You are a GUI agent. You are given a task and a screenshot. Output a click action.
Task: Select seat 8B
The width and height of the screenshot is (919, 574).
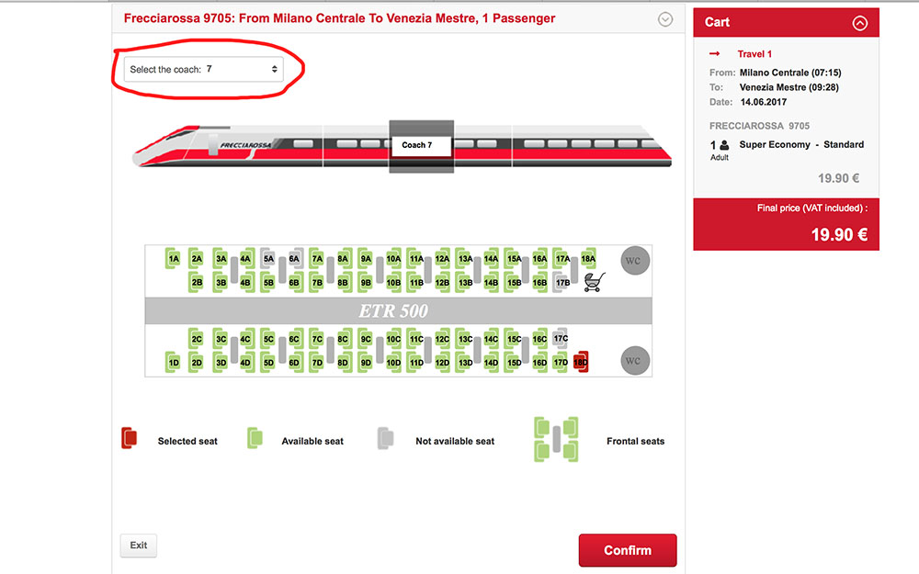coord(343,282)
